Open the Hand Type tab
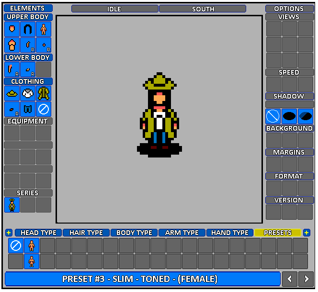Viewport: 318px width, 292px height. (230, 233)
